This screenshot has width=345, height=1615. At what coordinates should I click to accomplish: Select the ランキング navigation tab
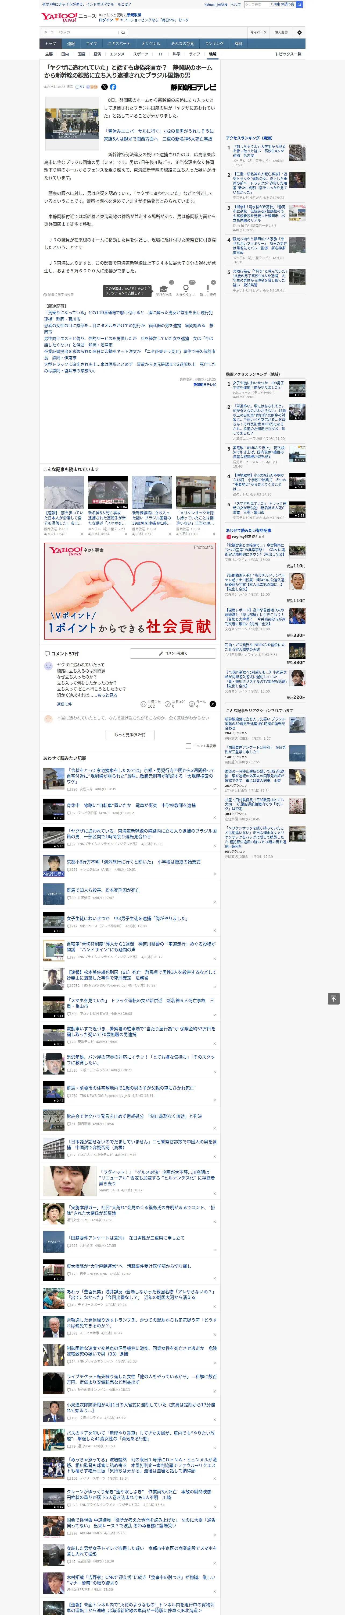click(214, 44)
